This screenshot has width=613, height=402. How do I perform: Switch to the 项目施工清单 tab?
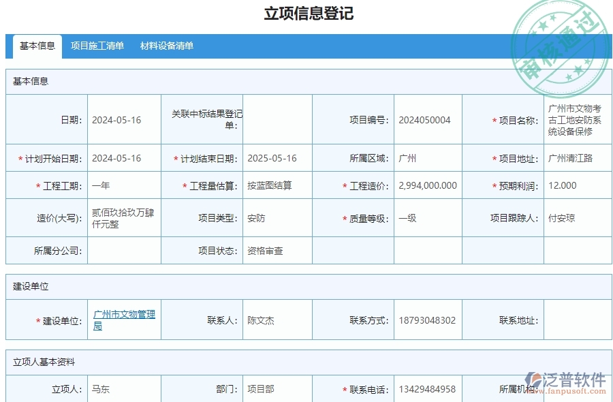(x=97, y=46)
